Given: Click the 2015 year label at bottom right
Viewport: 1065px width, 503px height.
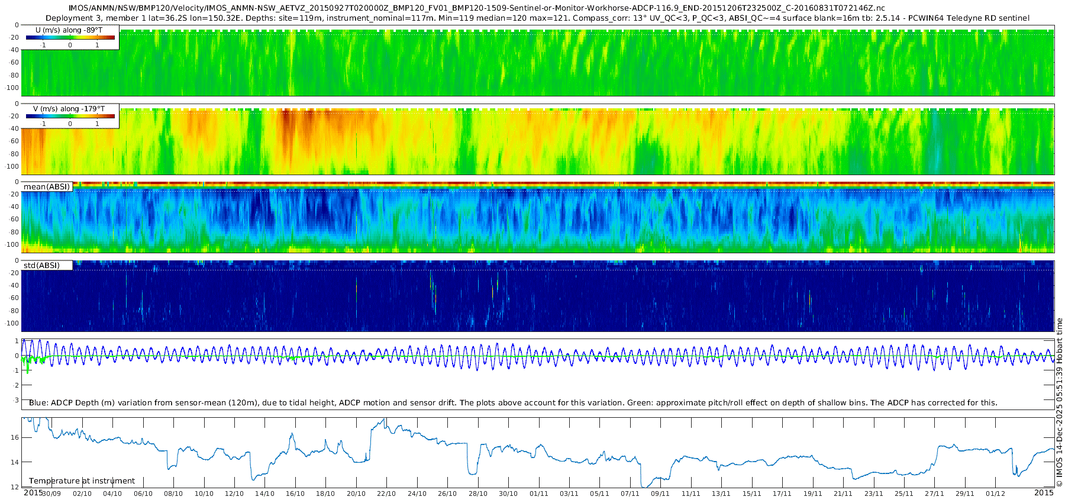Looking at the screenshot, I should pyautogui.click(x=1044, y=493).
